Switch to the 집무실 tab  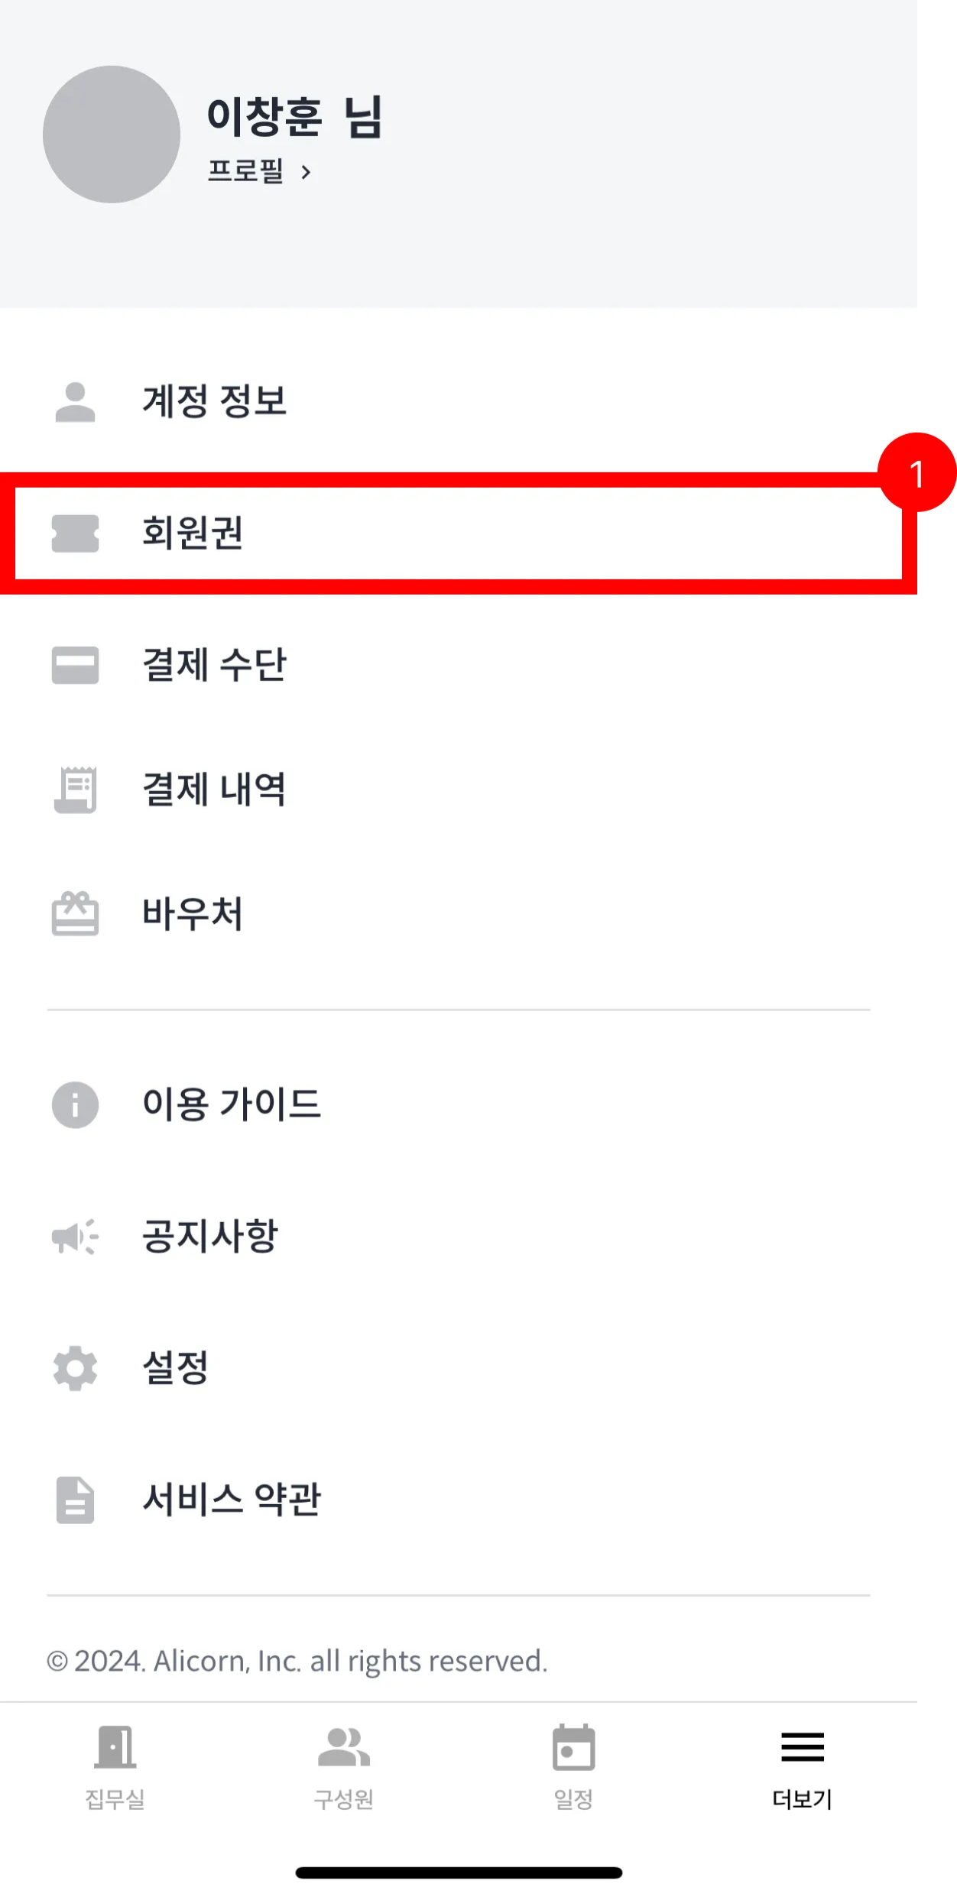[x=115, y=1766]
